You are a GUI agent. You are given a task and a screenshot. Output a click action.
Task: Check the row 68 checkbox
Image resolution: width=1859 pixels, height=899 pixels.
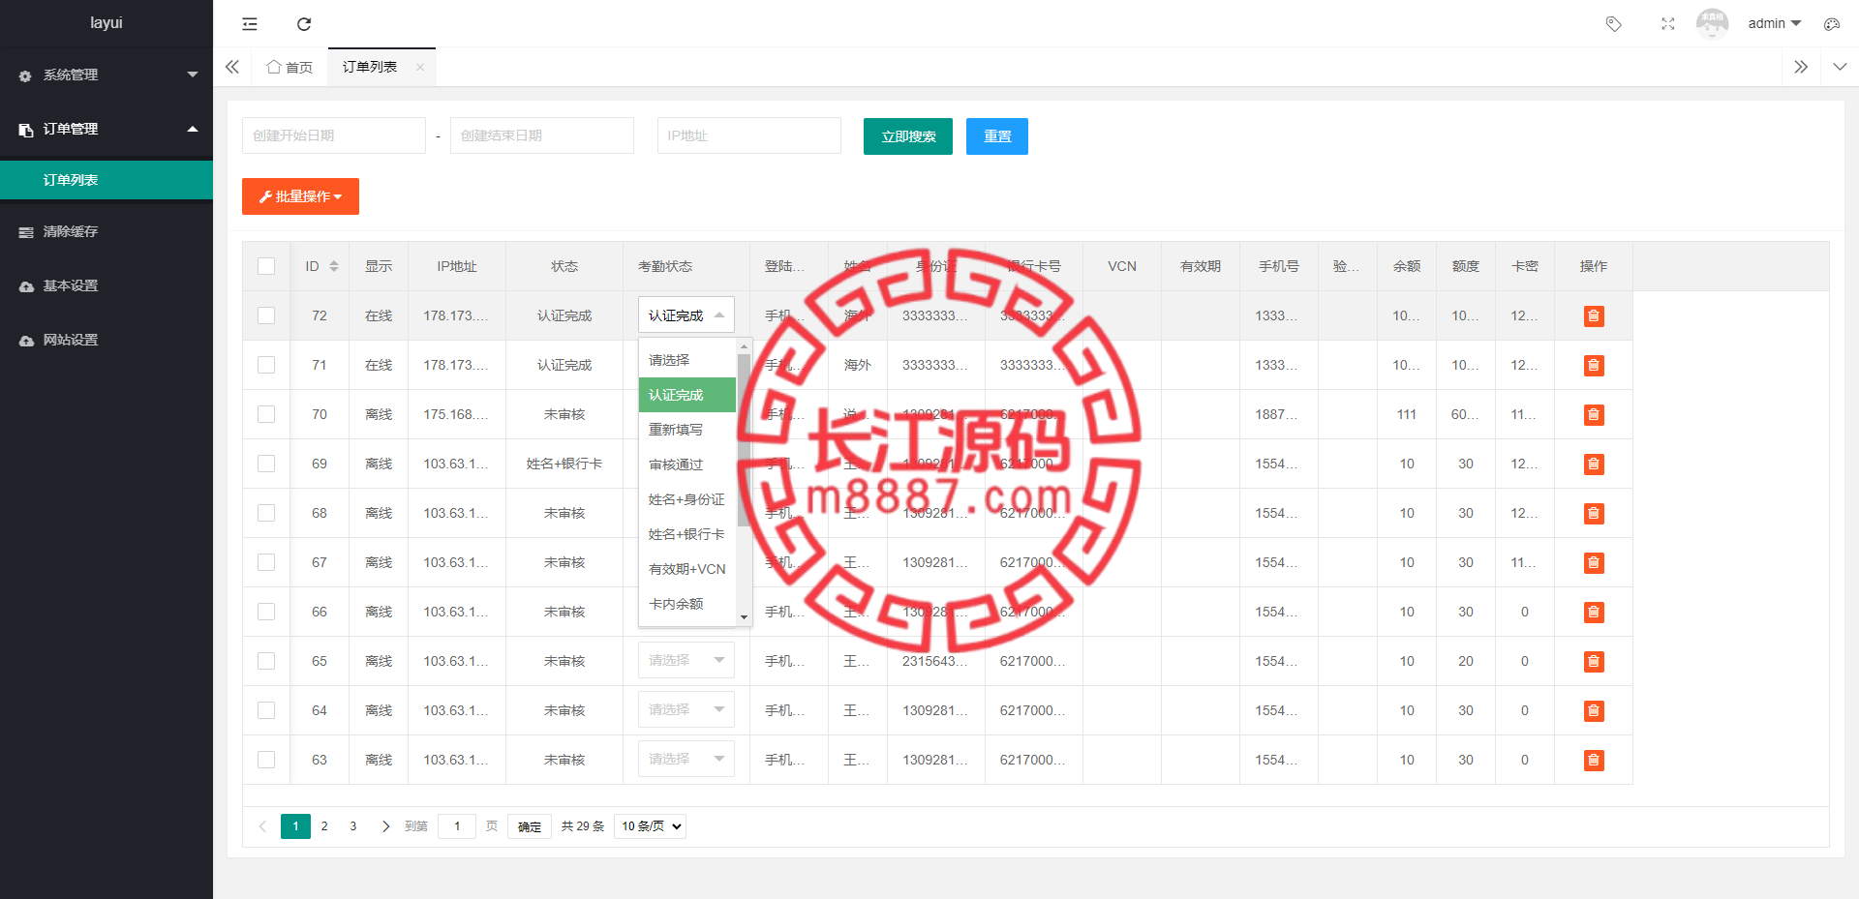(x=266, y=513)
